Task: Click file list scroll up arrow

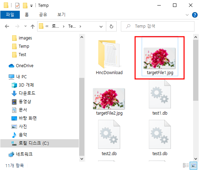Action: [x=196, y=37]
